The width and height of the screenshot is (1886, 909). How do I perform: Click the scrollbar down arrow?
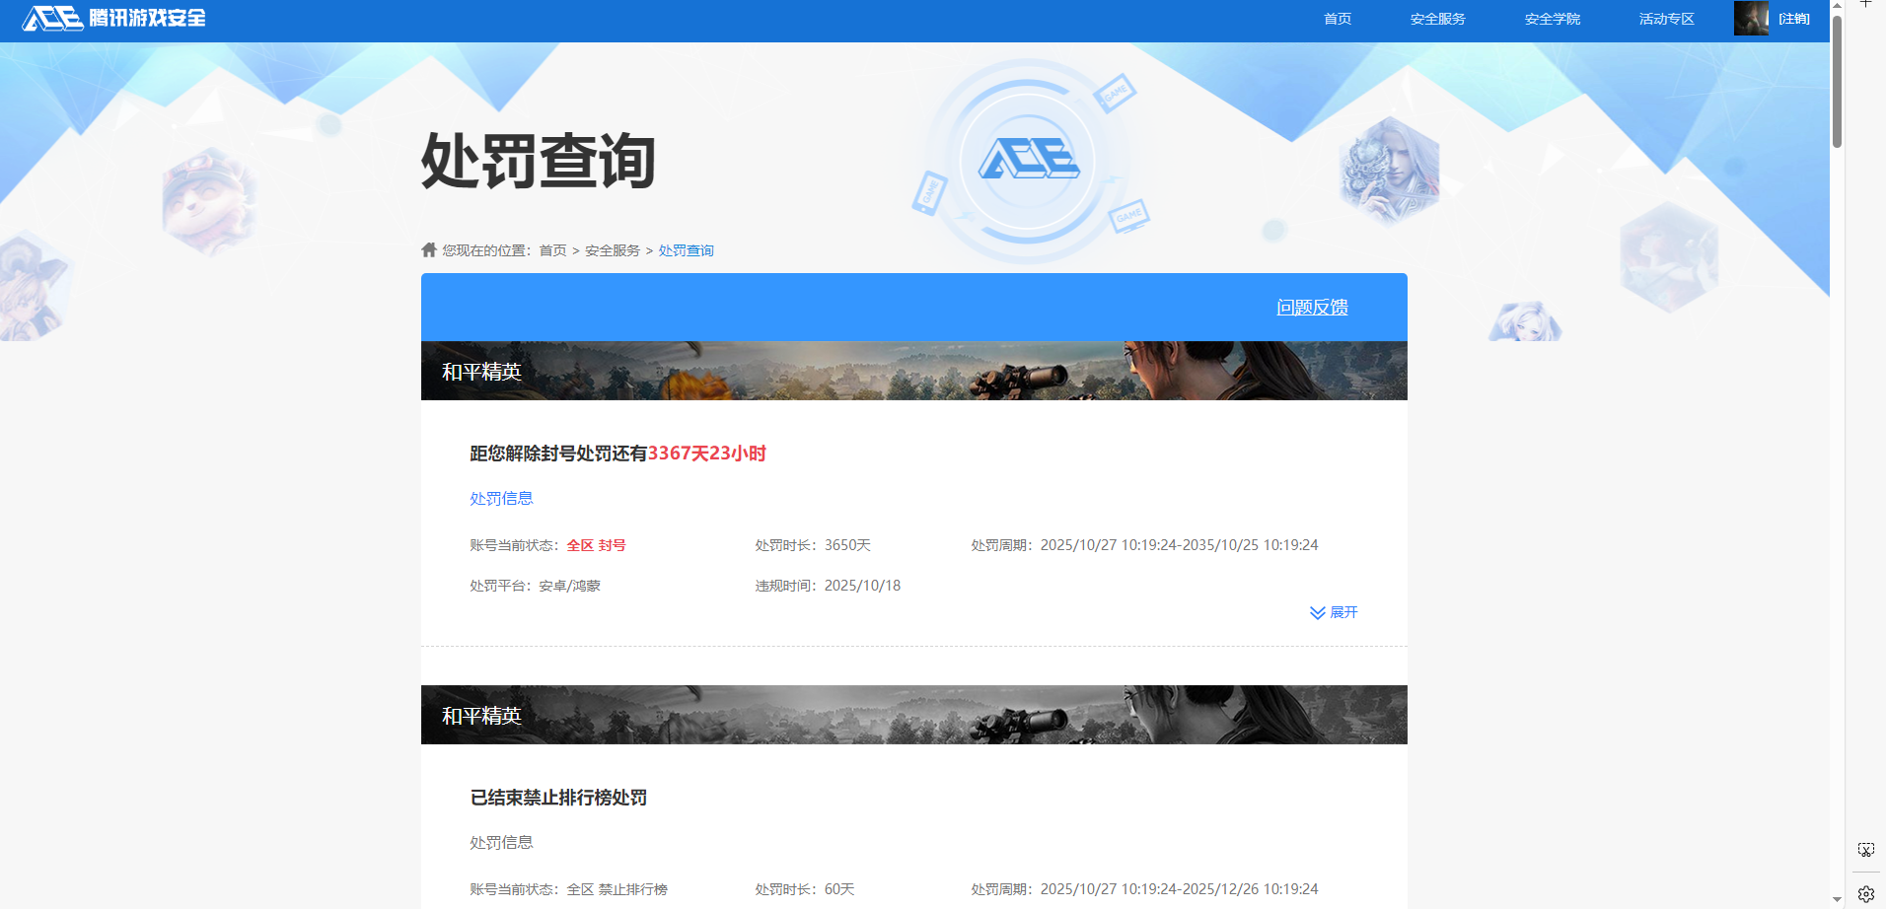tap(1837, 900)
